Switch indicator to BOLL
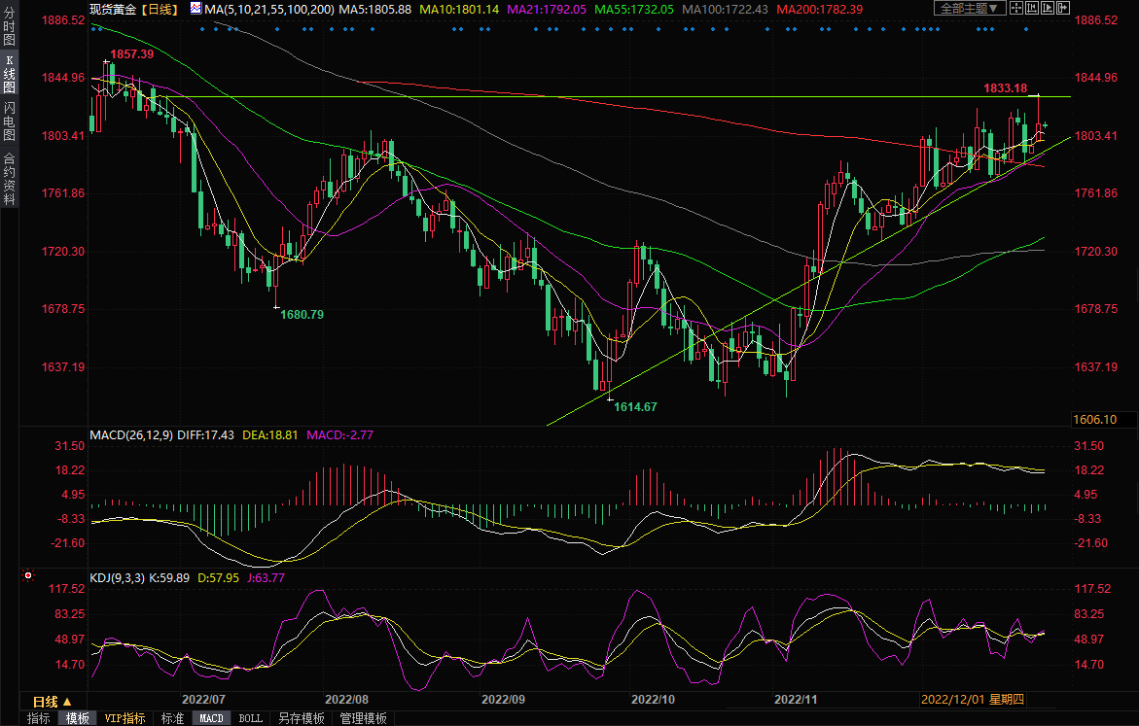The width and height of the screenshot is (1139, 726). [x=250, y=718]
